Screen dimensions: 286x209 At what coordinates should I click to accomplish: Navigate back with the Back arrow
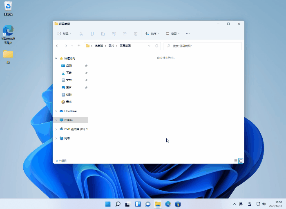pos(58,46)
